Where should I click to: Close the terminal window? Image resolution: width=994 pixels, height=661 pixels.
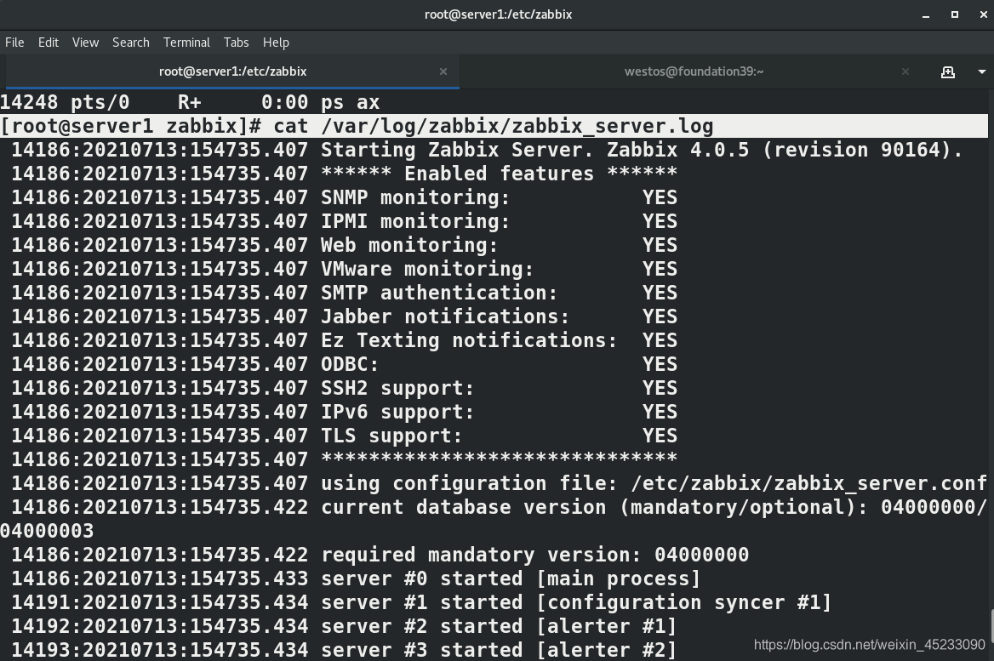[x=983, y=14]
